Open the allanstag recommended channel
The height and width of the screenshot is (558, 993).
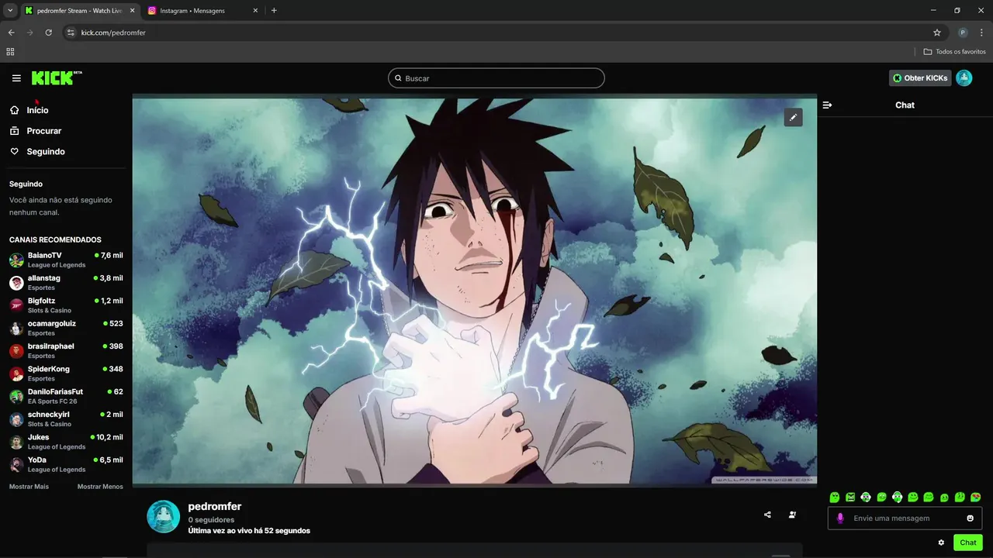[x=66, y=283]
